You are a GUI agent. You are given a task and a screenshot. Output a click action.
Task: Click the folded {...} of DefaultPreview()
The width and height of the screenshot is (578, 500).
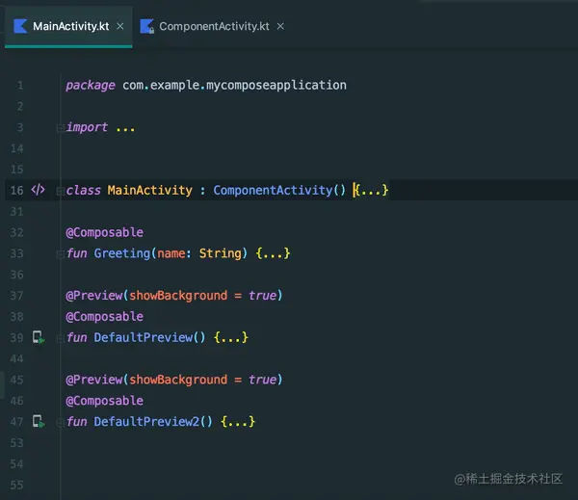click(231, 337)
